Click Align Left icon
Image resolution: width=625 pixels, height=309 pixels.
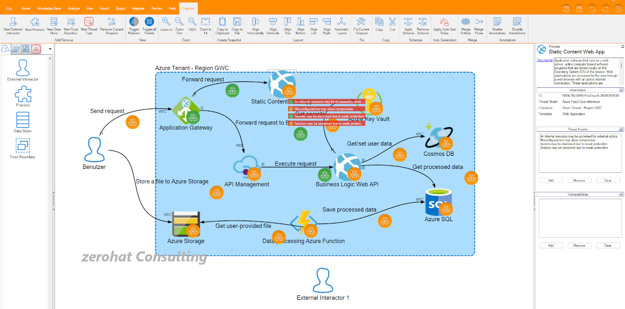point(313,25)
